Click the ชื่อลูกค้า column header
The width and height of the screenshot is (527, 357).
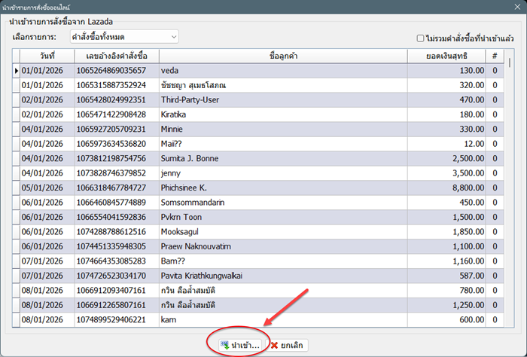point(282,55)
